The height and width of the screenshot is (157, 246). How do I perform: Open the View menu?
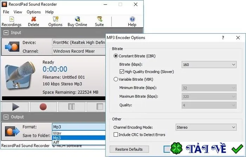coord(18,12)
